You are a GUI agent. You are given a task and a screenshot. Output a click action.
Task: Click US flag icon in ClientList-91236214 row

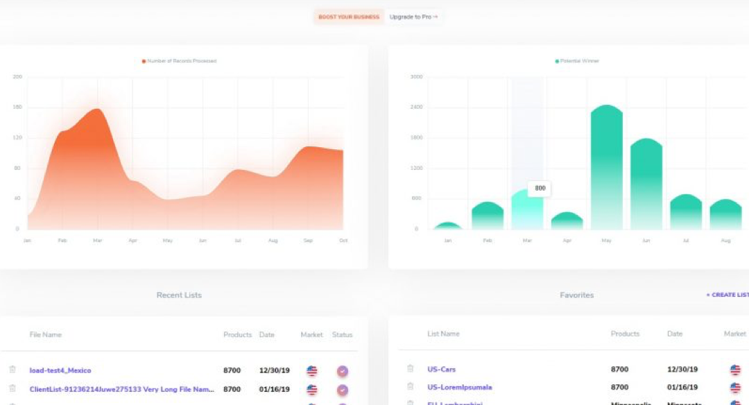(x=311, y=390)
